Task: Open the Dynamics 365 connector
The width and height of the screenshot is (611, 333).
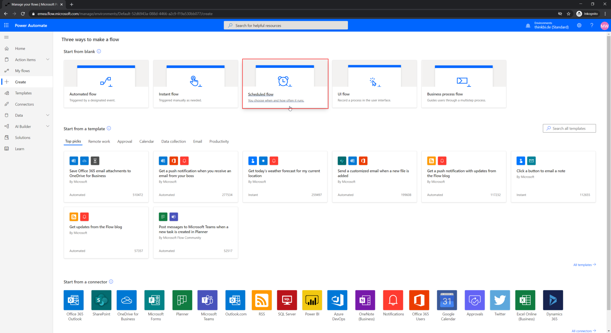Action: click(553, 300)
